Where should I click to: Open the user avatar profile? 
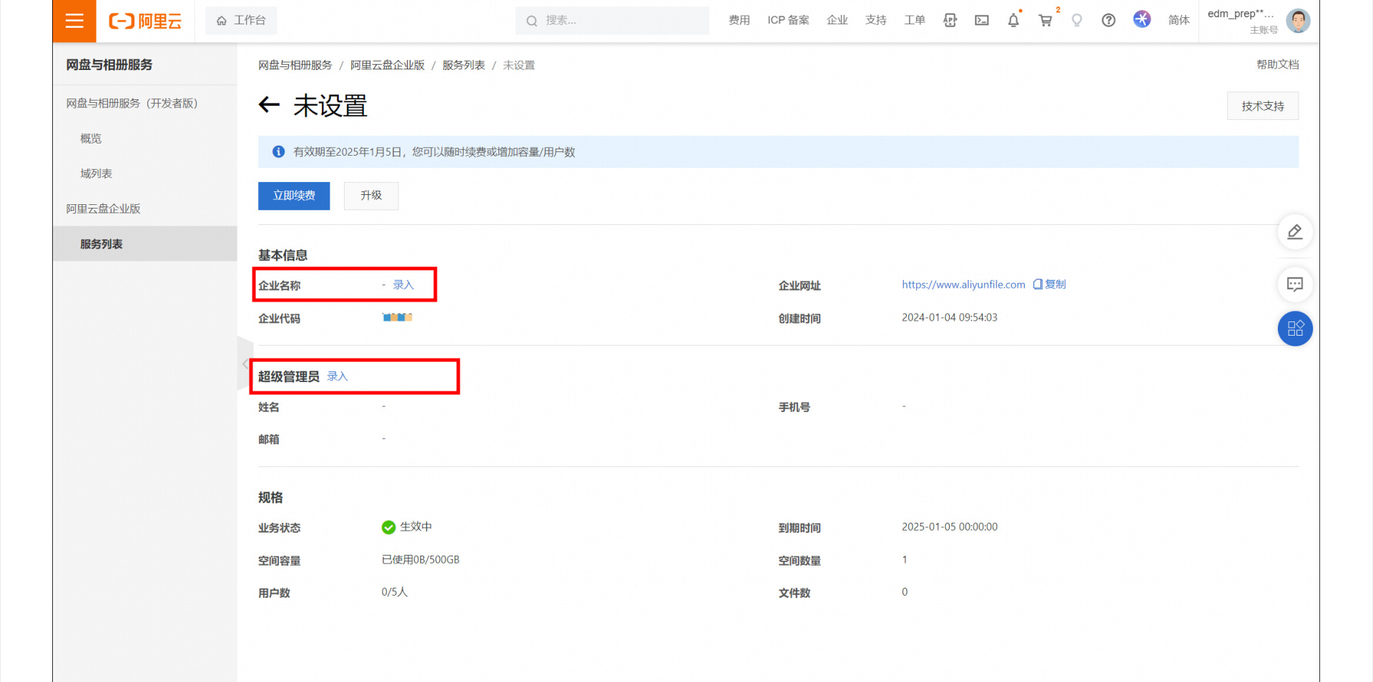(1298, 21)
